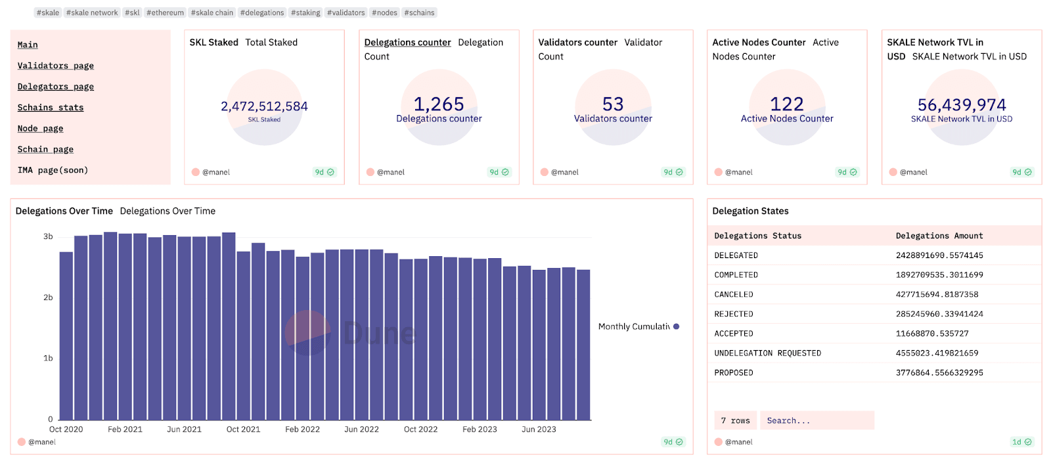This screenshot has width=1051, height=467.
Task: Sort by Delegations Status column header
Action: [757, 236]
